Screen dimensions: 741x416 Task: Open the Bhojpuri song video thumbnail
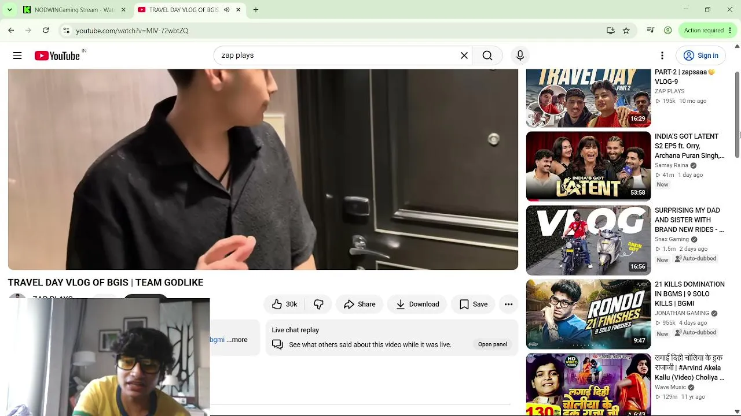tap(588, 384)
